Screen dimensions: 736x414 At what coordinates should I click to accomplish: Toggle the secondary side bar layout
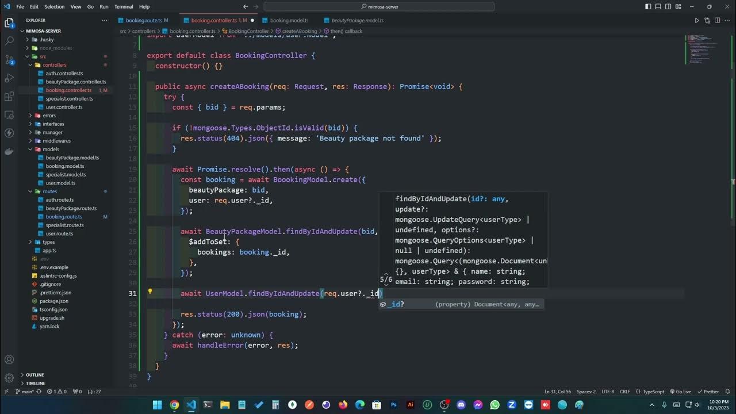668,7
